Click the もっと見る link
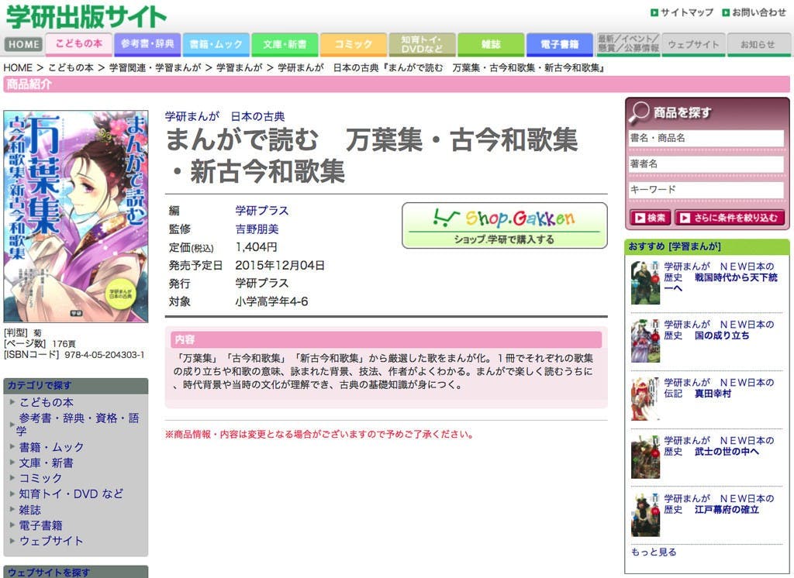The image size is (794, 578). point(654,552)
